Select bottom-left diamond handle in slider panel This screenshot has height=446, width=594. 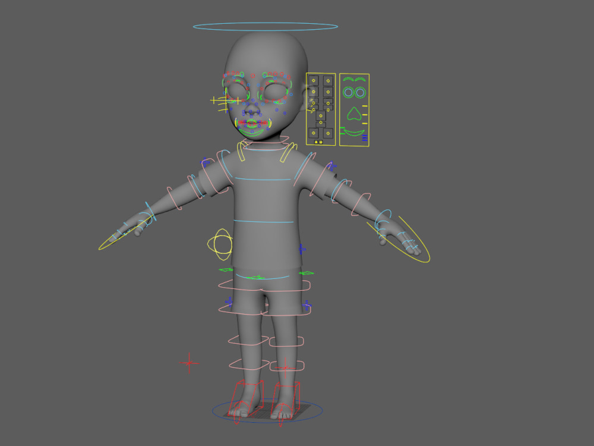pos(313,133)
